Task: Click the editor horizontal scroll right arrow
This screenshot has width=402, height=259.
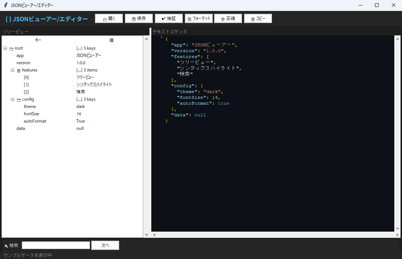Action: coord(398,235)
